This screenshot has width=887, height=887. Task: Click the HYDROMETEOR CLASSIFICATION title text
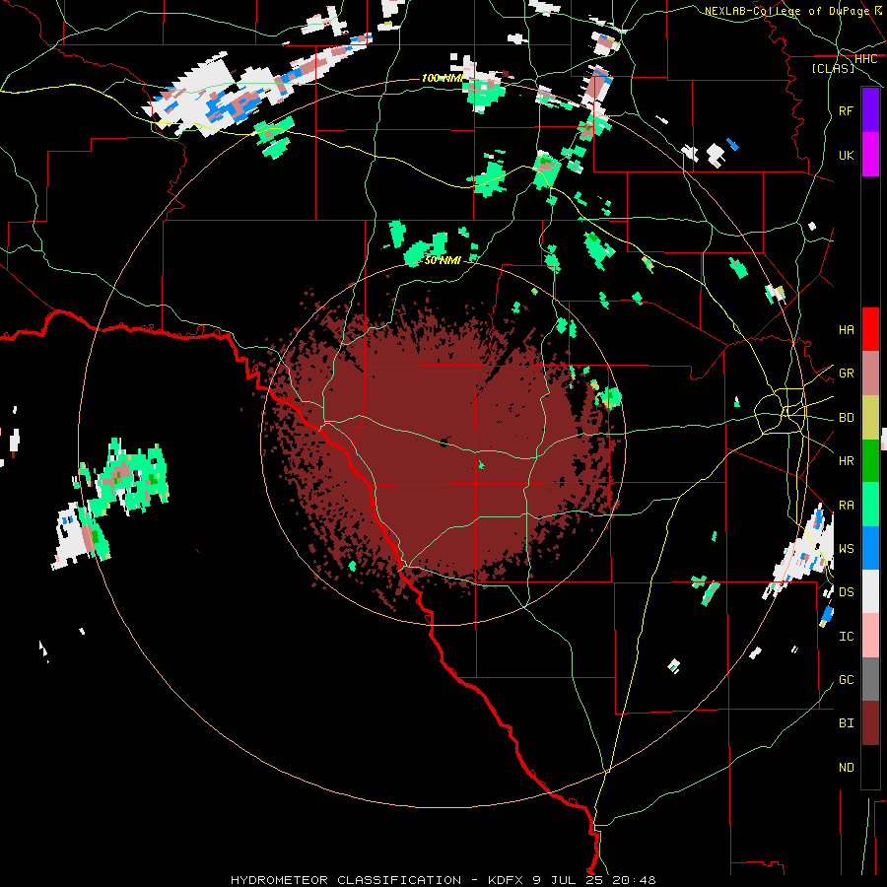coord(346,880)
